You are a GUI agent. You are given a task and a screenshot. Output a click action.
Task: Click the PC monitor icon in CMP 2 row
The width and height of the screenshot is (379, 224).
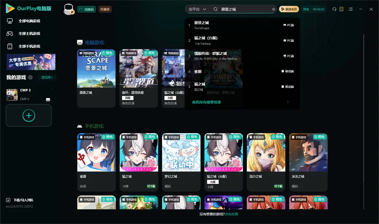(48, 100)
